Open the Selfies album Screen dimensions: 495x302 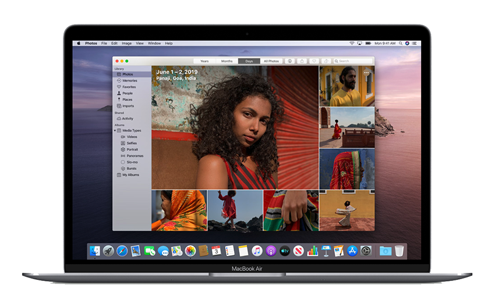click(132, 143)
